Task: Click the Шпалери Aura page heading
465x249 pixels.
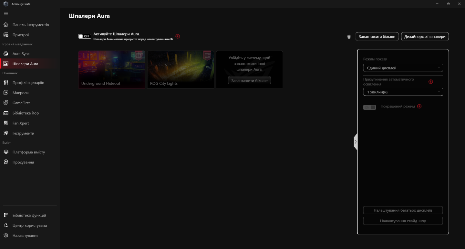Action: [x=89, y=16]
